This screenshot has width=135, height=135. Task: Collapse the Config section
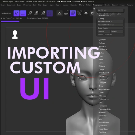tap(101, 19)
